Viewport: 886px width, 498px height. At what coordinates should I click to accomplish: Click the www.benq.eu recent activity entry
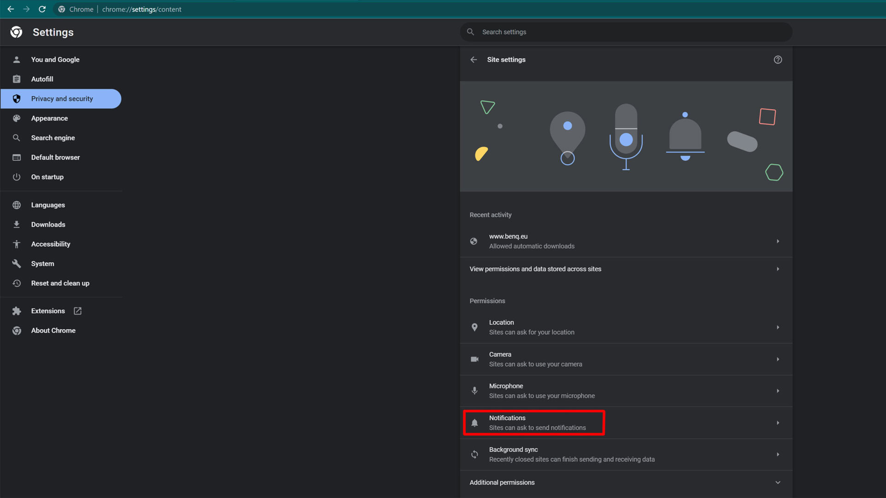[x=626, y=241]
